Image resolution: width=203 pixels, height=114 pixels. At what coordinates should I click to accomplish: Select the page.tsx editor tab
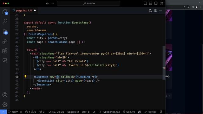click(24, 10)
